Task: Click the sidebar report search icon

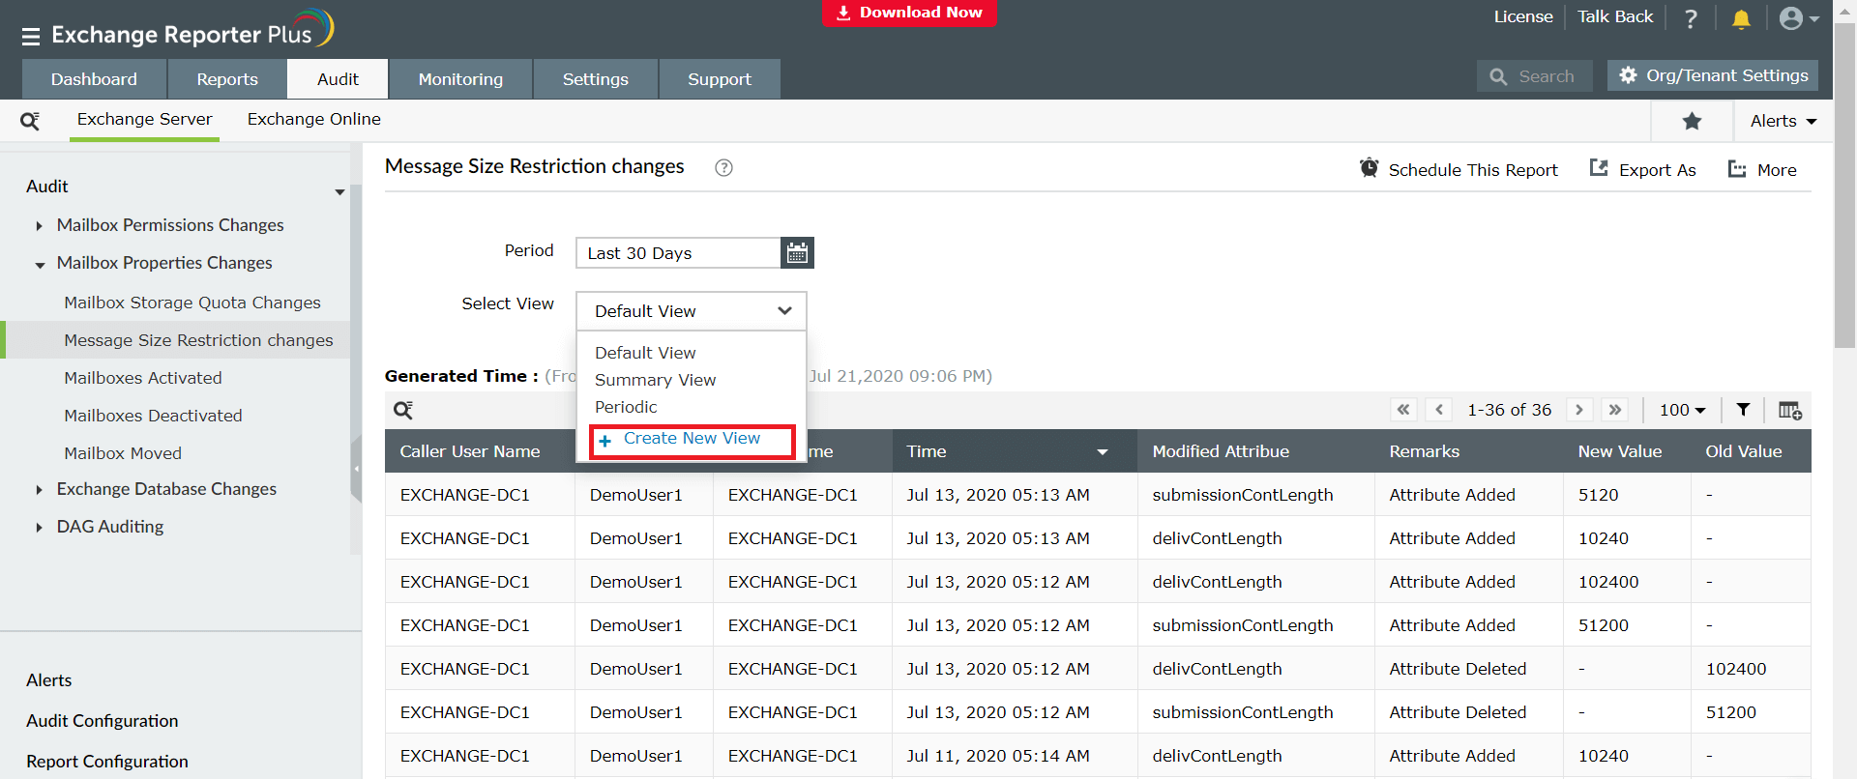Action: coord(30,121)
